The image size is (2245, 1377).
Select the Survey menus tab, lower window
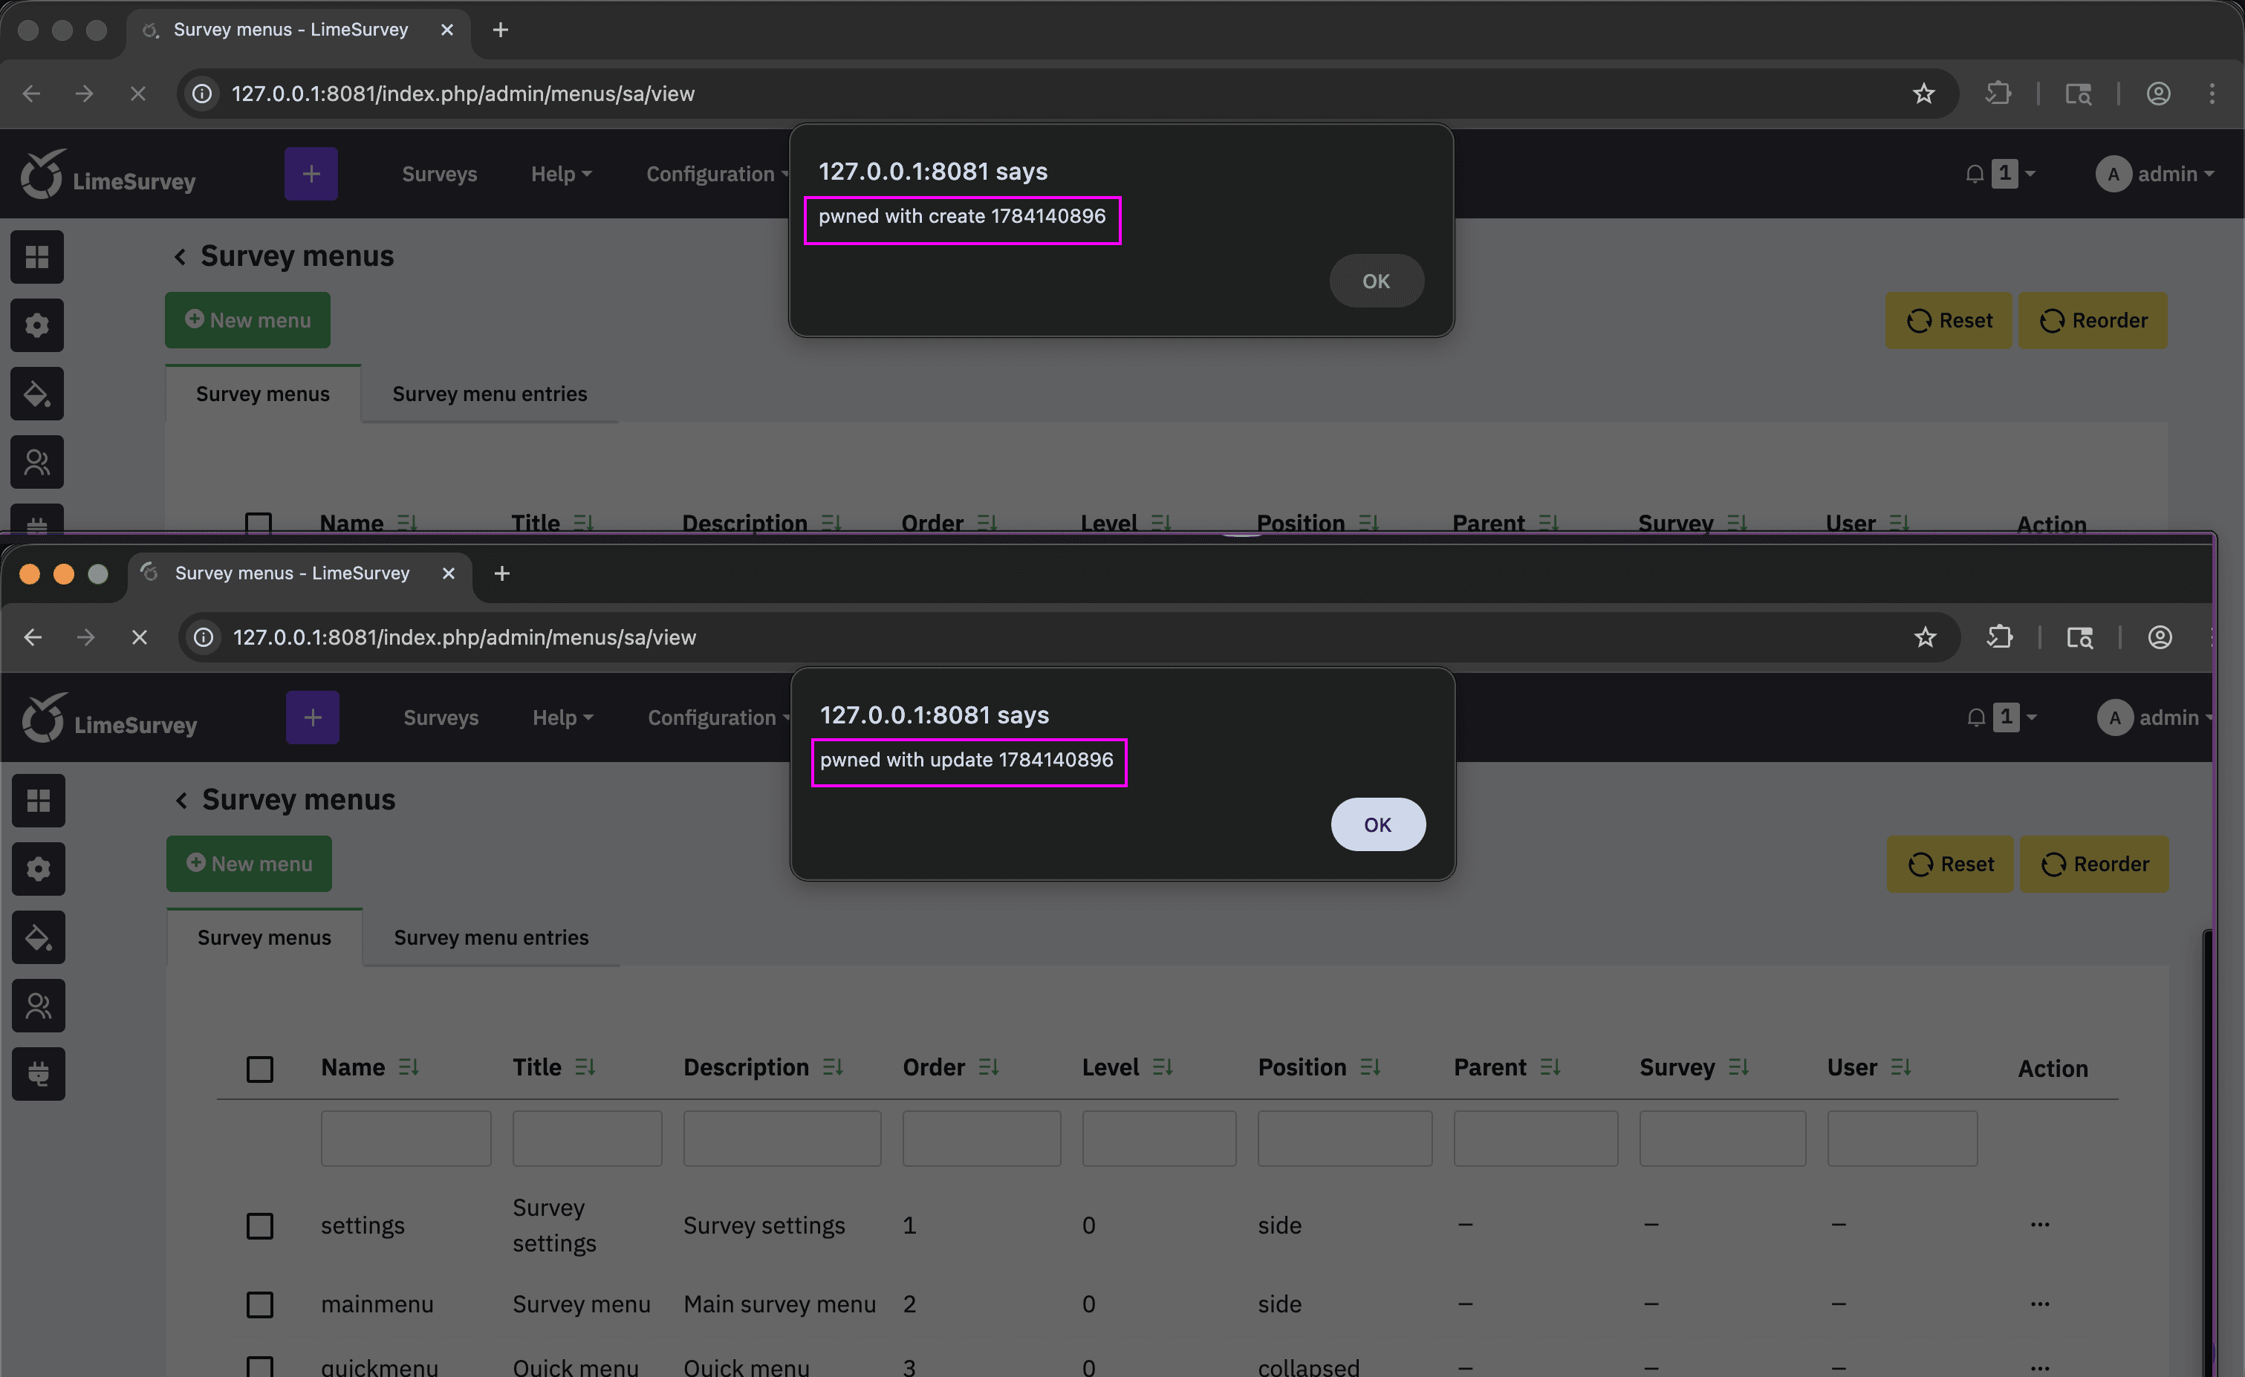(x=264, y=937)
